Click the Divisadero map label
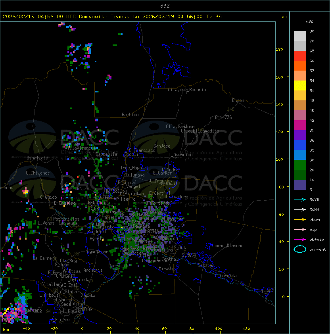This screenshot has height=334, width=330. click(177, 197)
